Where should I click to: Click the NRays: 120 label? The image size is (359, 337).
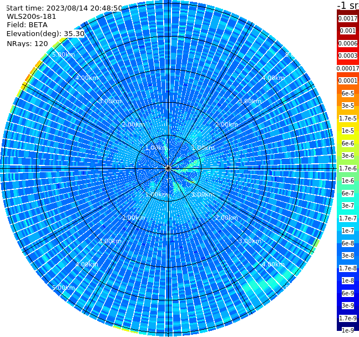pos(27,43)
